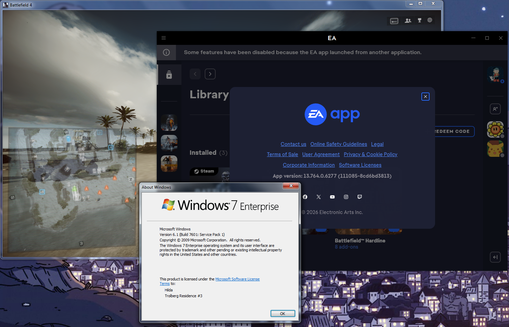Go forward with the right arrow in EA

(x=210, y=74)
